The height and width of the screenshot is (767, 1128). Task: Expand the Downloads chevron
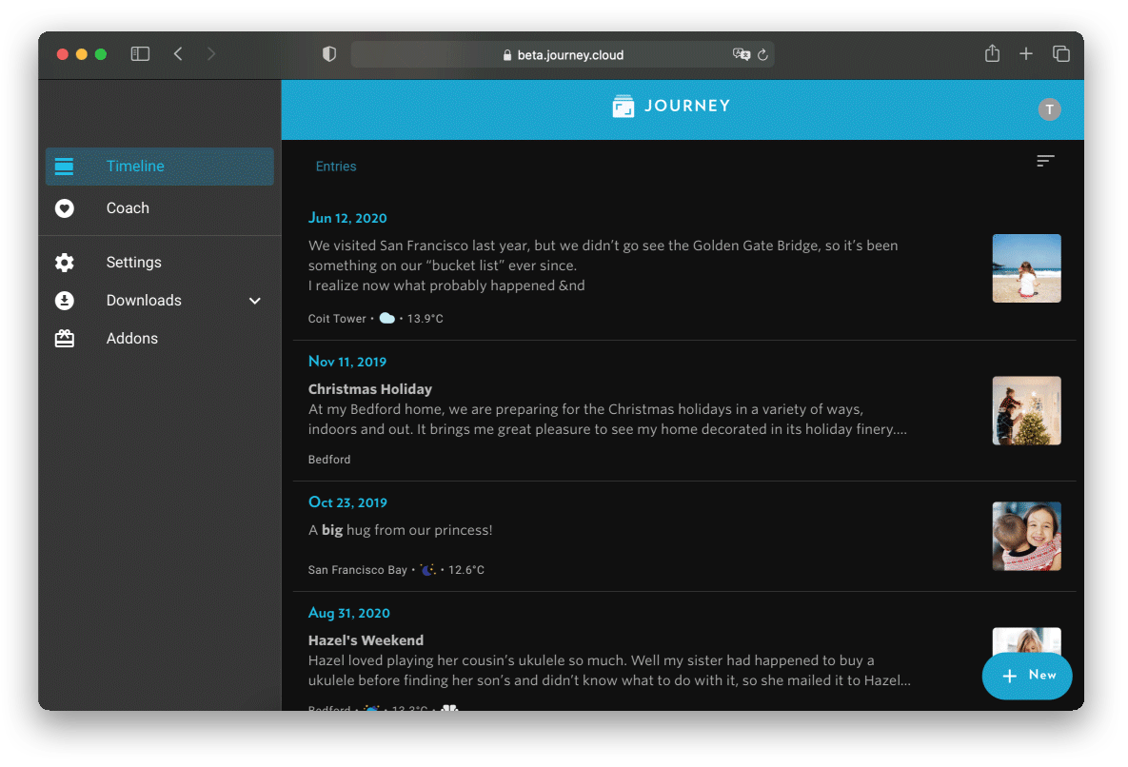pyautogui.click(x=255, y=301)
